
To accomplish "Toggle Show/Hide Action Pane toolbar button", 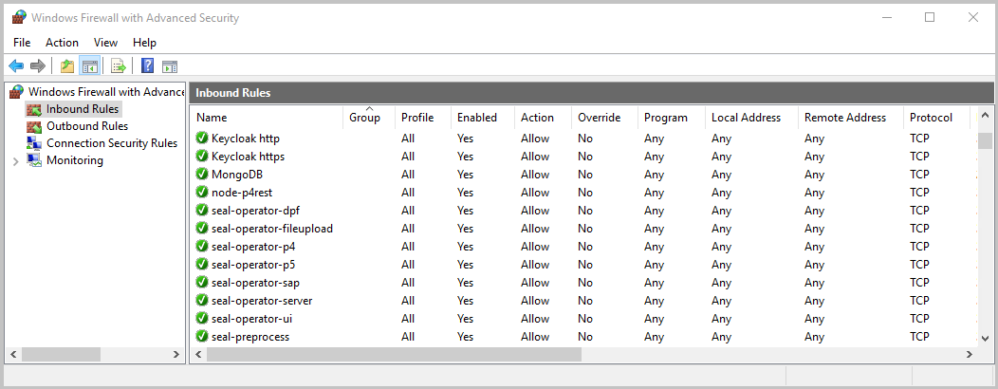I will [x=170, y=65].
